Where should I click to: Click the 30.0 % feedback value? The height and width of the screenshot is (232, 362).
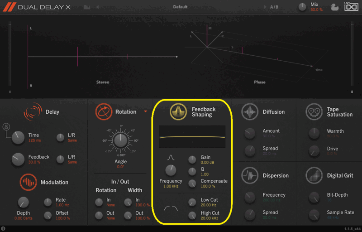click(x=34, y=162)
